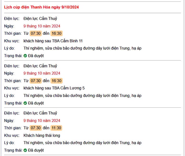
Task: Click the red date text in second entry
Action: 42,73
